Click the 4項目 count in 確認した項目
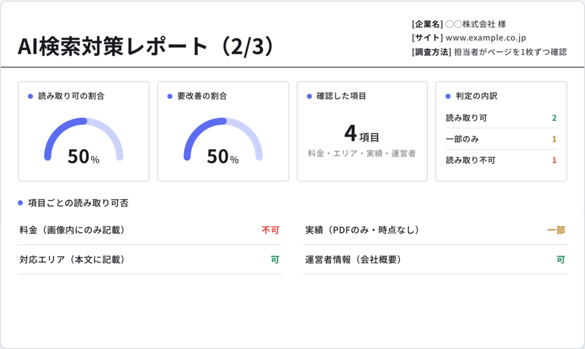 362,134
